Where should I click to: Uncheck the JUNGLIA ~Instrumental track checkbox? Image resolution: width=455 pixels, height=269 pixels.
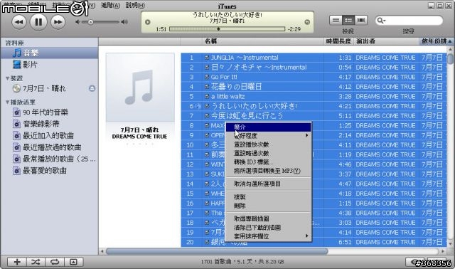(x=207, y=58)
